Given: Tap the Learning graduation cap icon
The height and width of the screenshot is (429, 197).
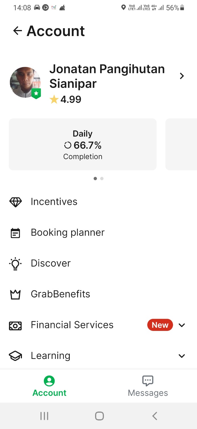Looking at the screenshot, I should click(15, 356).
